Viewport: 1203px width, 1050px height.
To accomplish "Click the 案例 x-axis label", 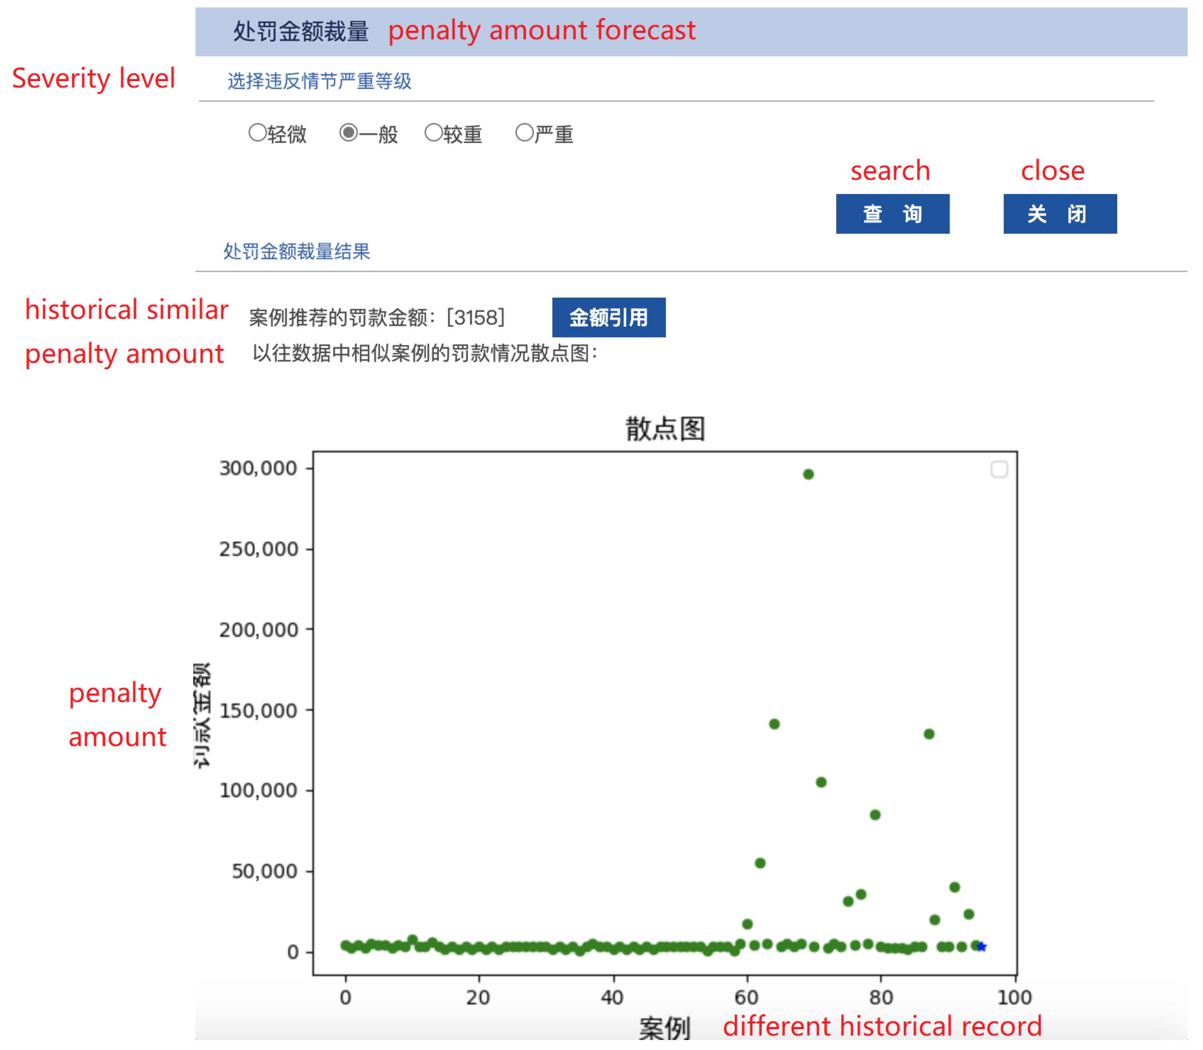I will tap(664, 1028).
